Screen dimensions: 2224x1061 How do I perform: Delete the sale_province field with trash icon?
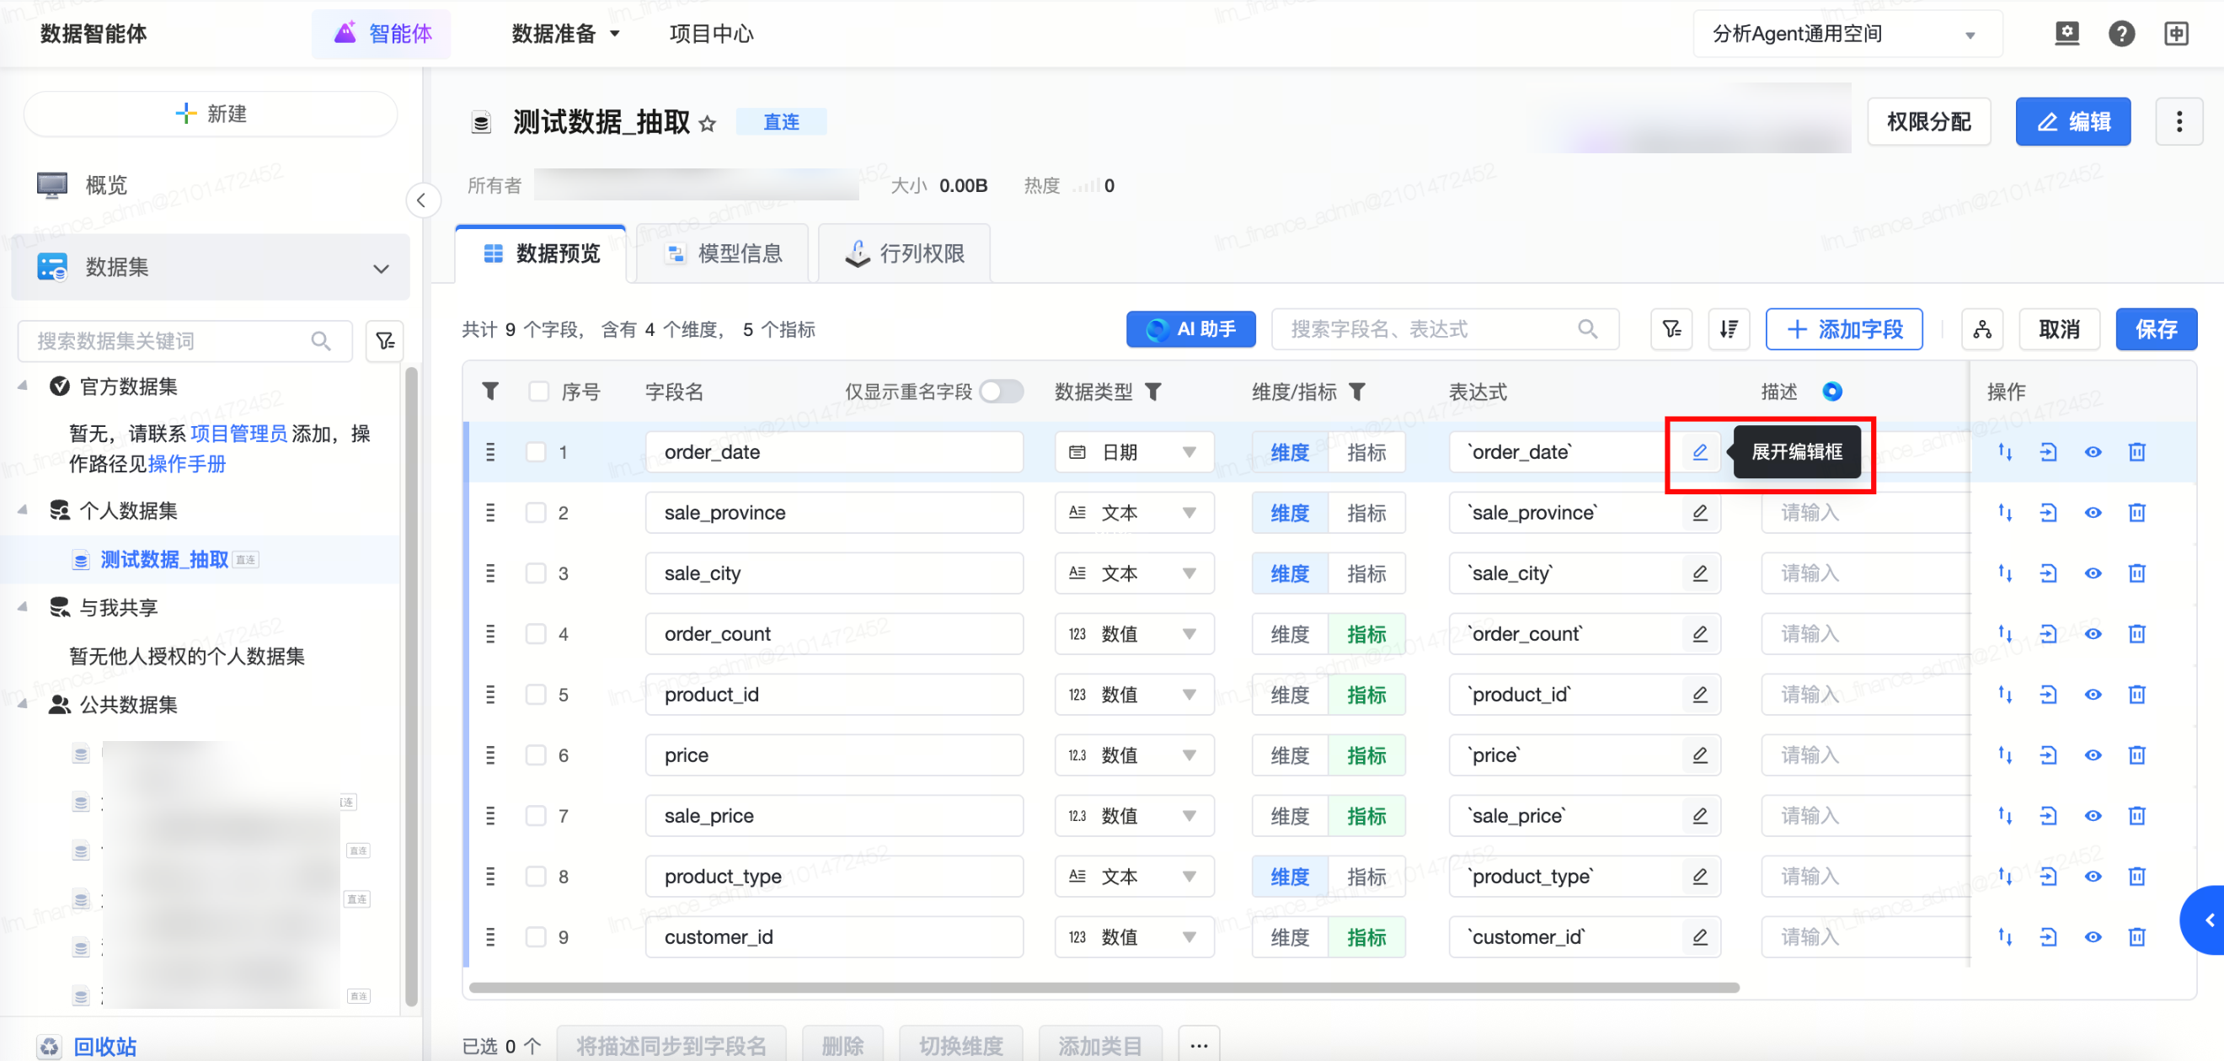click(x=2136, y=513)
